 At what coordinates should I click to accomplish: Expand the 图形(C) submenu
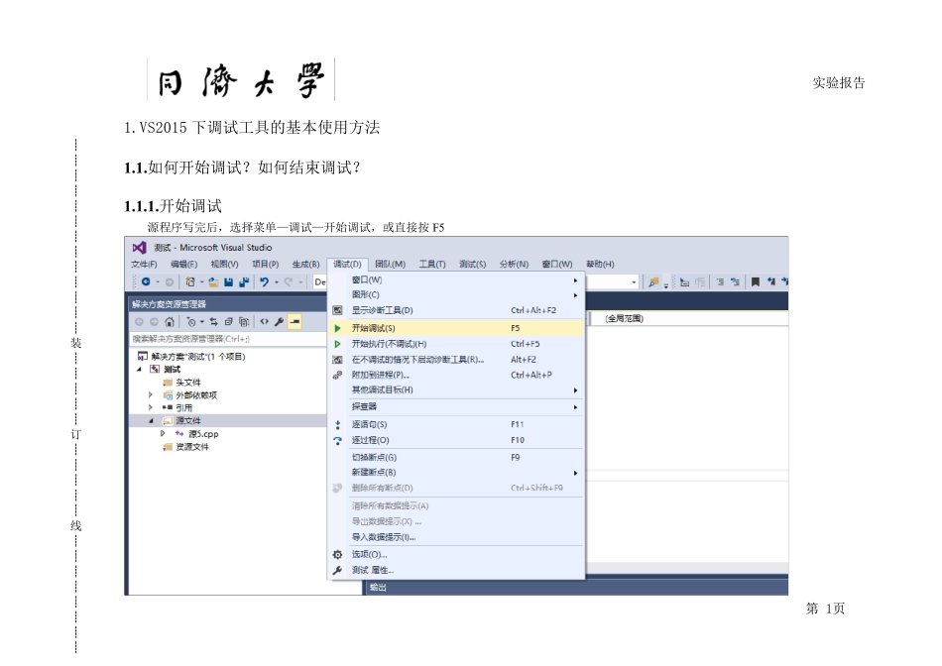(x=456, y=295)
